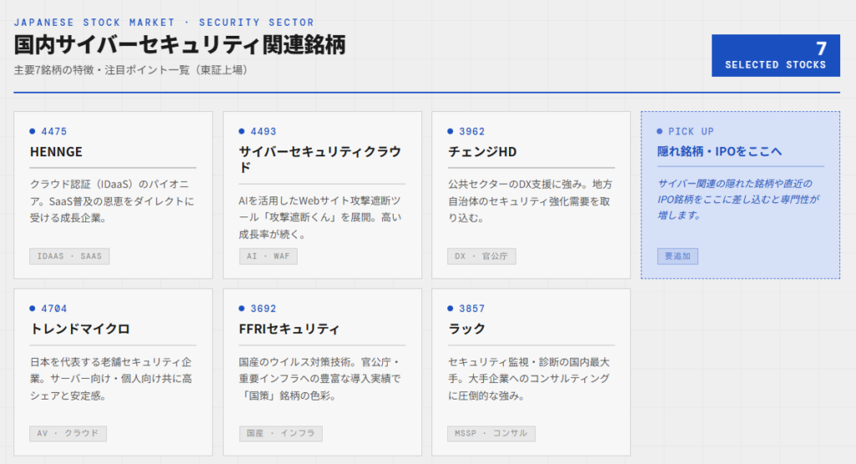Select the ラック card title

466,329
